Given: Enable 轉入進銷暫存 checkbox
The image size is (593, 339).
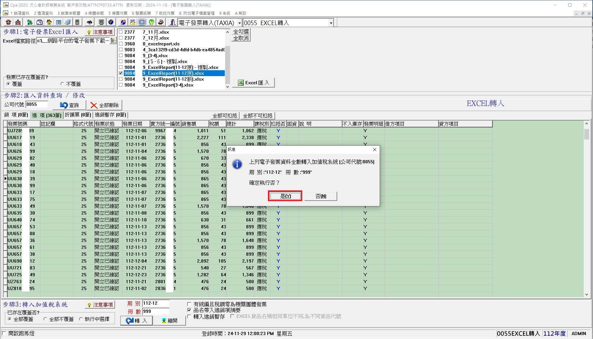Looking at the screenshot, I should click(189, 316).
